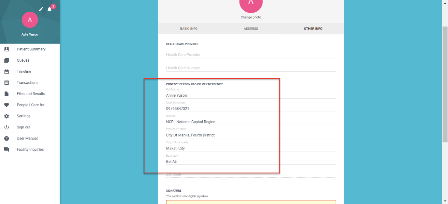Switch to the Basic Info tab
The width and height of the screenshot is (448, 204).
tap(189, 29)
